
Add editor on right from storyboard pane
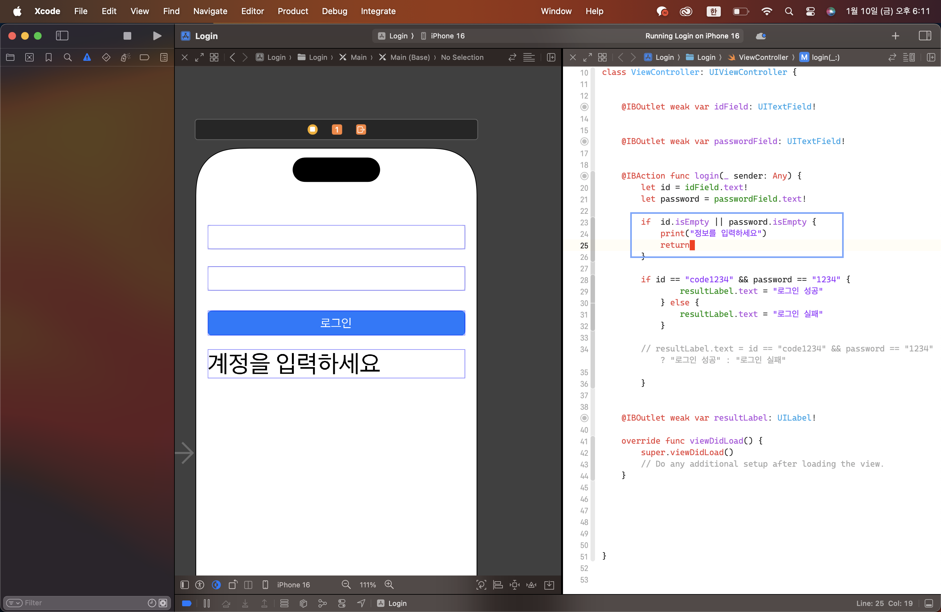click(551, 57)
